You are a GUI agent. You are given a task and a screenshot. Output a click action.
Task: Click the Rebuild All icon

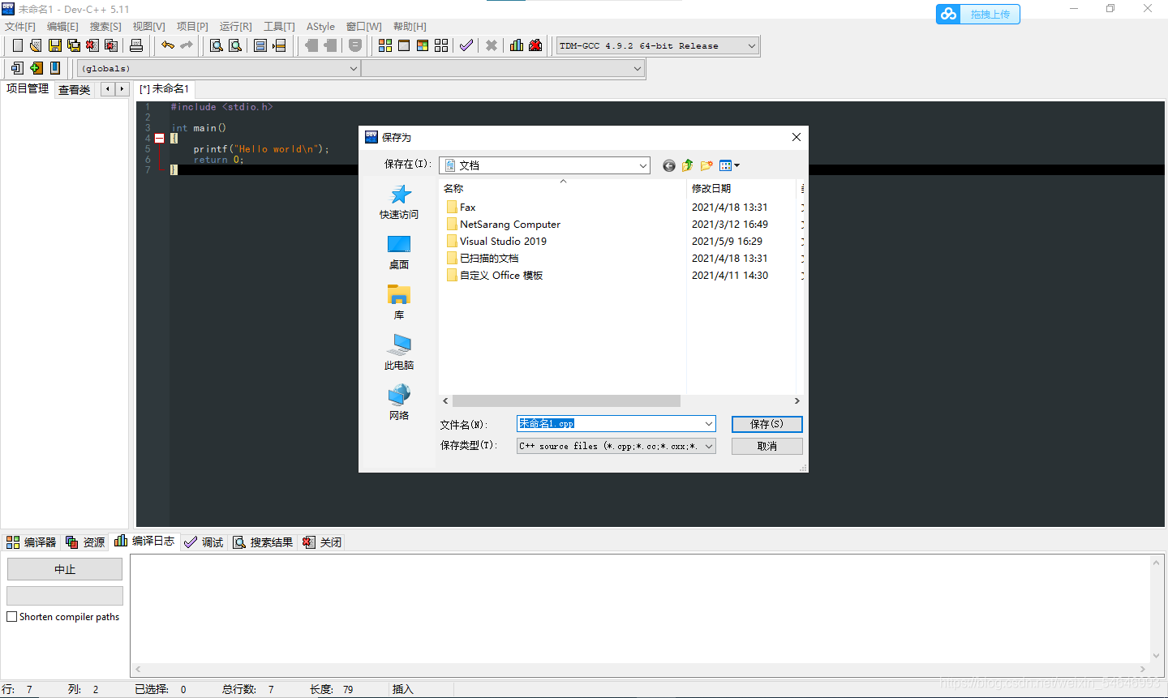[x=441, y=45]
